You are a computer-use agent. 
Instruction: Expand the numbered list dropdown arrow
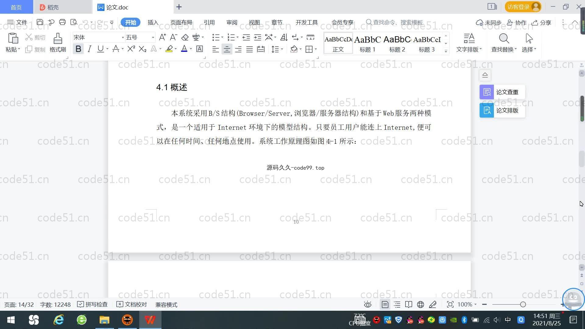pyautogui.click(x=237, y=37)
